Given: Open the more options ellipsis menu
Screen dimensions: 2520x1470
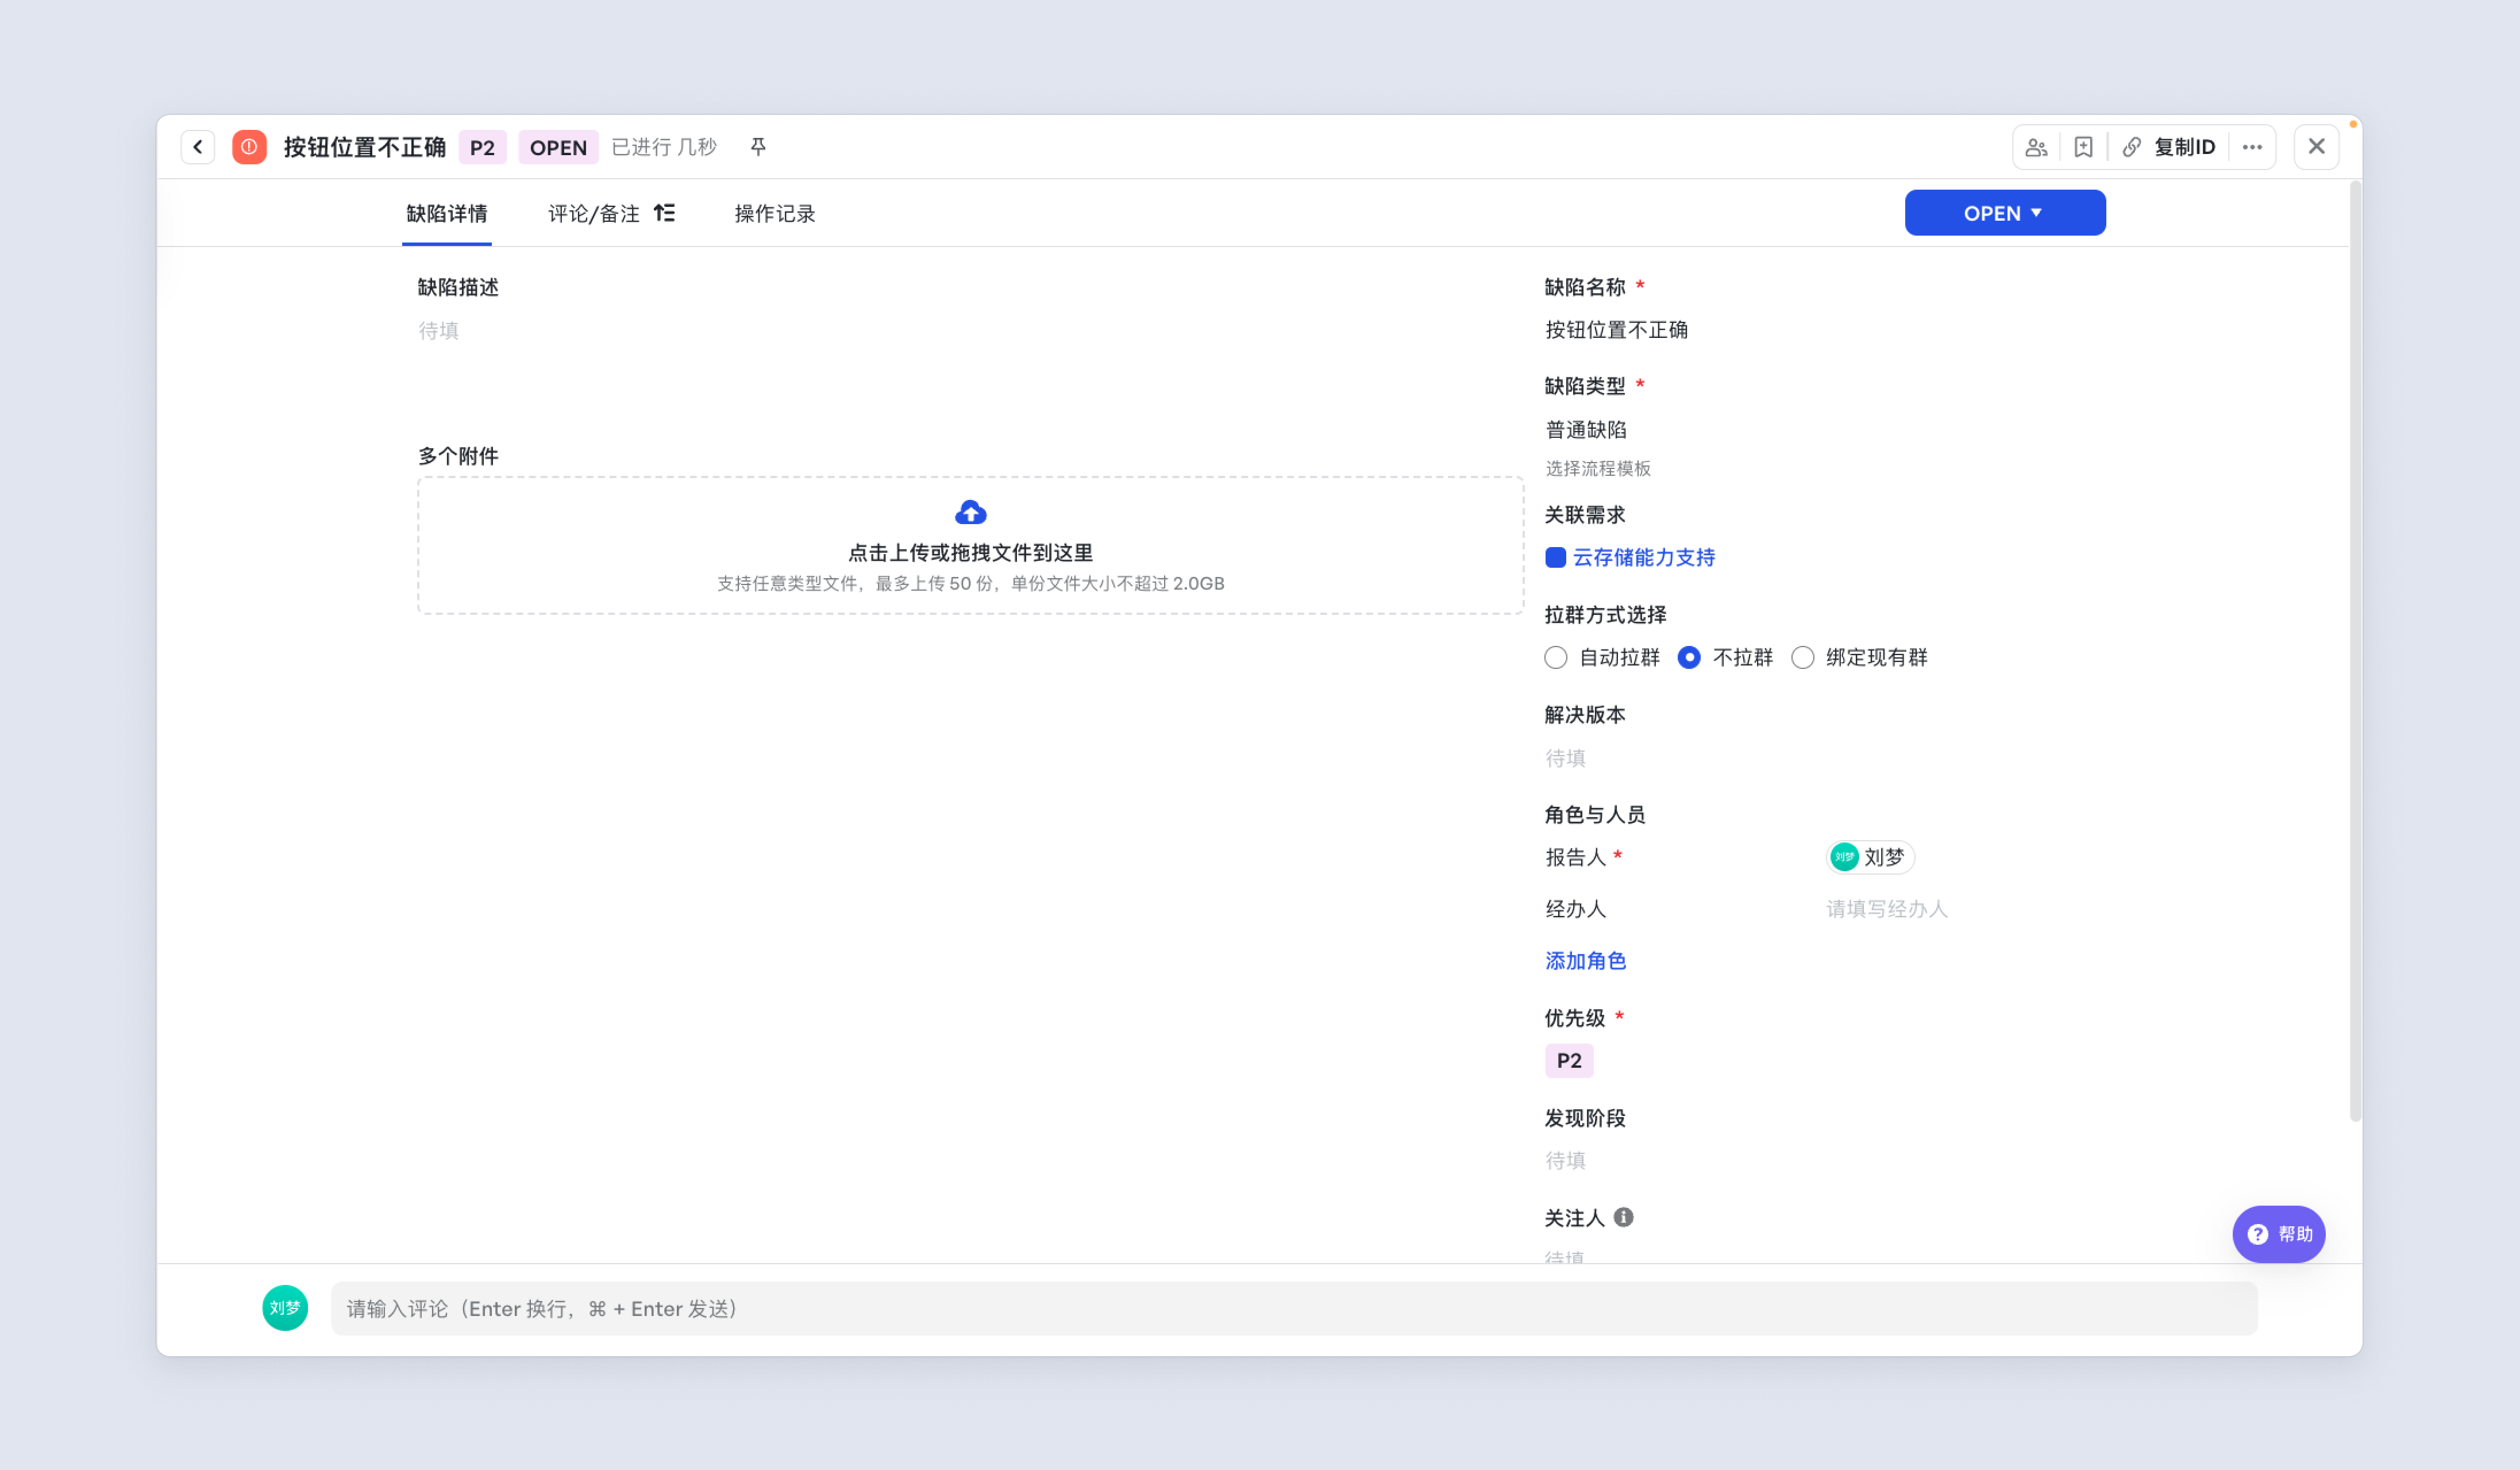Looking at the screenshot, I should point(2252,147).
